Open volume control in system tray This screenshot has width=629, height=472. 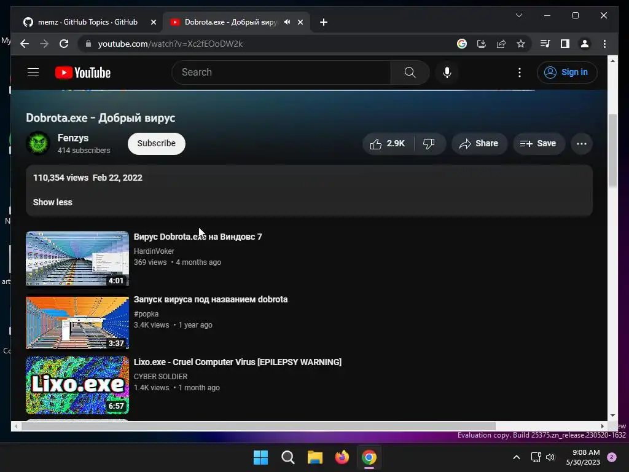click(550, 457)
